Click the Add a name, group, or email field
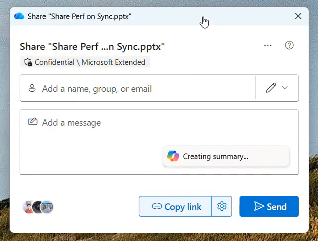 click(x=138, y=88)
